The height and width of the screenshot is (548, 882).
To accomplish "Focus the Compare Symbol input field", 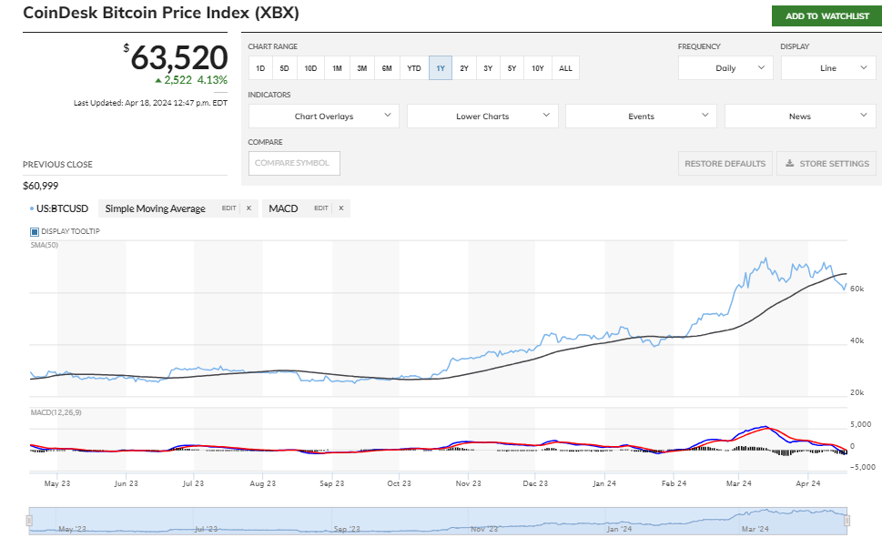I will point(294,163).
